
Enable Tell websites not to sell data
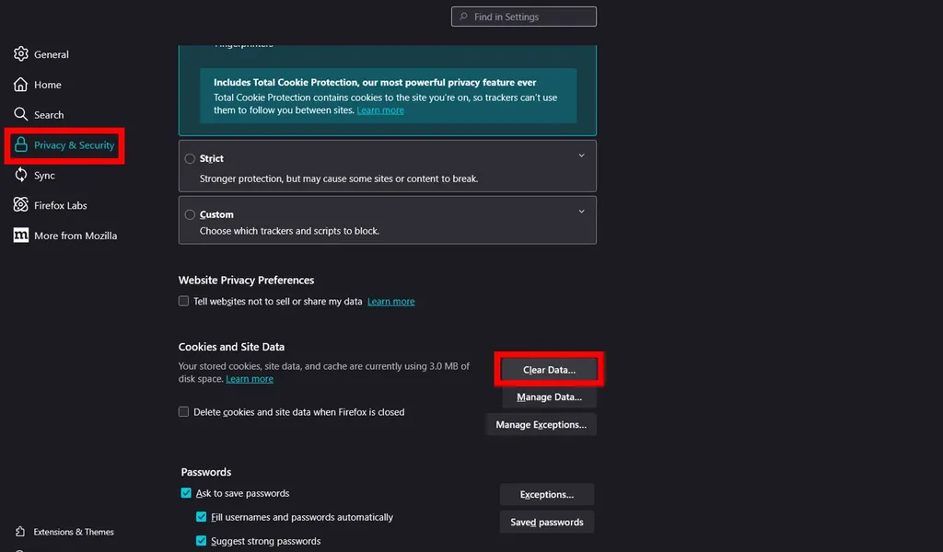tap(184, 302)
